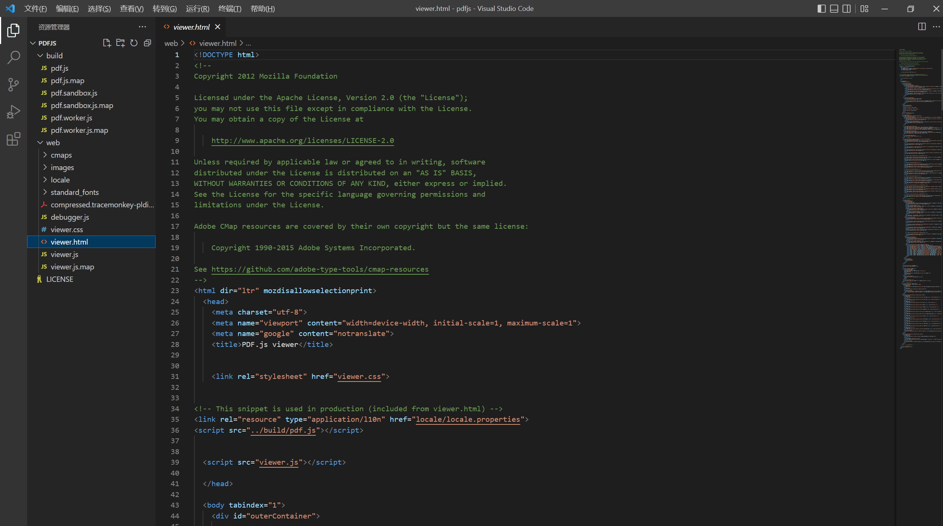Open the 转到(G) menu
Viewport: 943px width, 526px height.
[165, 8]
